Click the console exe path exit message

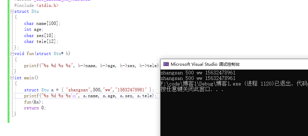tap(234, 84)
